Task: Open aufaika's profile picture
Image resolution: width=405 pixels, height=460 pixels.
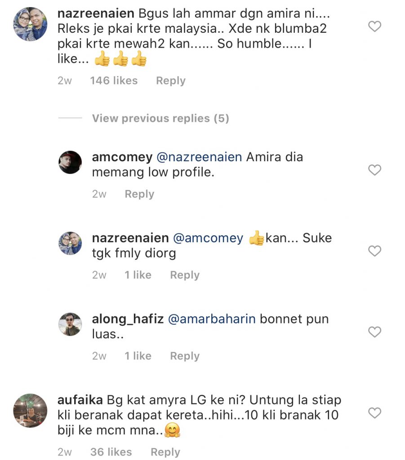Action: coord(30,410)
